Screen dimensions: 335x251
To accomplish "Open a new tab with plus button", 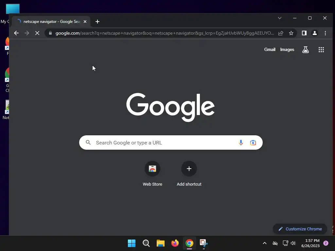I will pos(97,22).
